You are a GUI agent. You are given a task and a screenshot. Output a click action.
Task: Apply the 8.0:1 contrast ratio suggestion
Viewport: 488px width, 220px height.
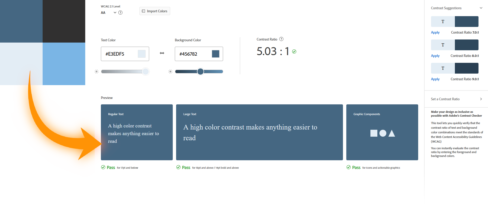[x=435, y=56]
